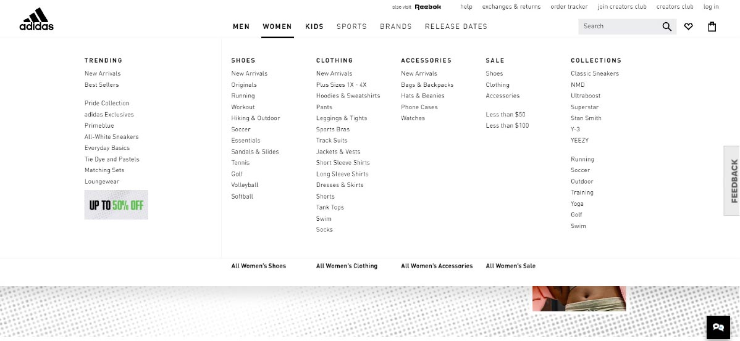Open exchanges & returns
Viewport: 740px width, 341px height.
(511, 7)
